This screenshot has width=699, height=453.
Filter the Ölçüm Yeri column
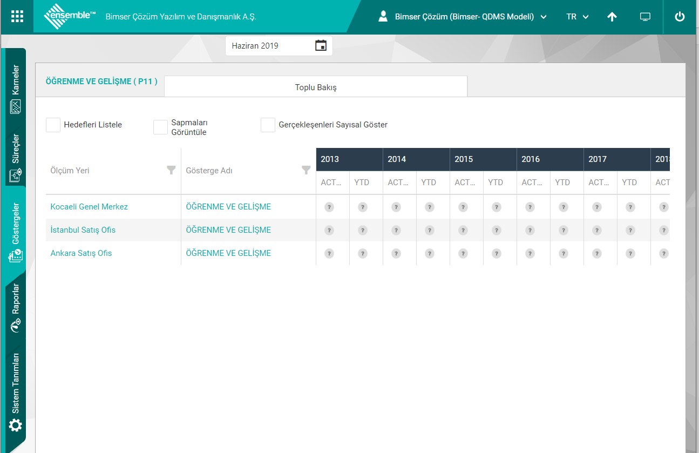pyautogui.click(x=171, y=170)
